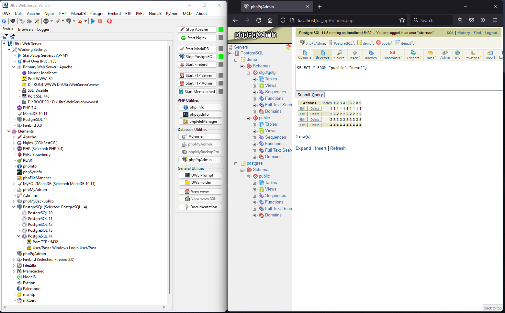Click the Firefox address bar

coord(343,20)
